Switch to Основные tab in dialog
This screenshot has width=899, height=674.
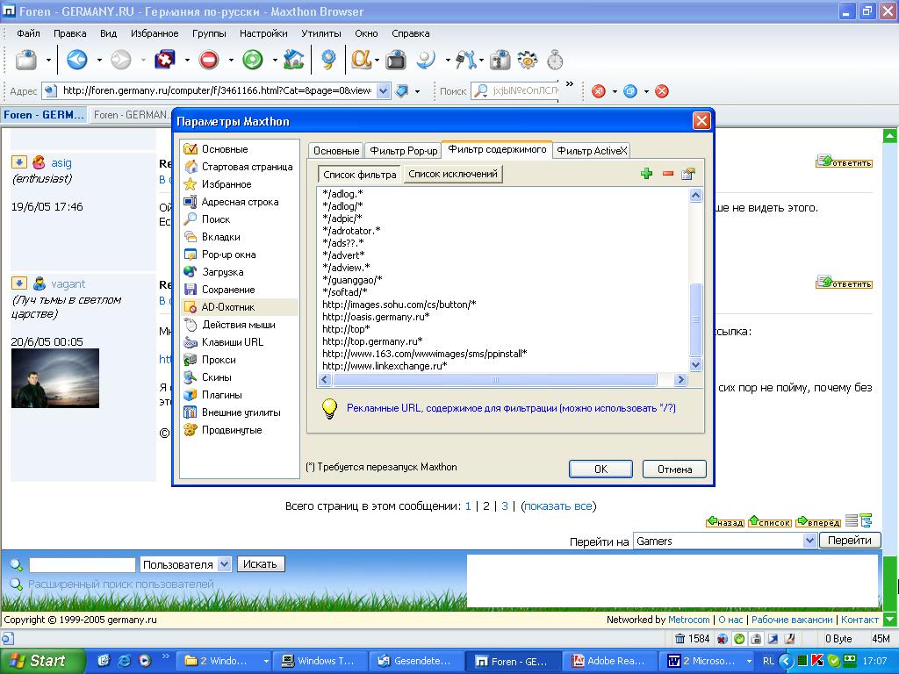[336, 151]
